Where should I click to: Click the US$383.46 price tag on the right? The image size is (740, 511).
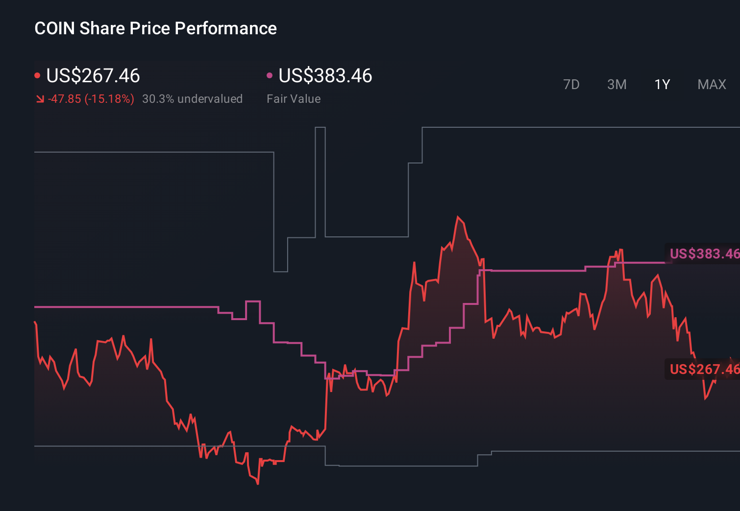tap(703, 254)
